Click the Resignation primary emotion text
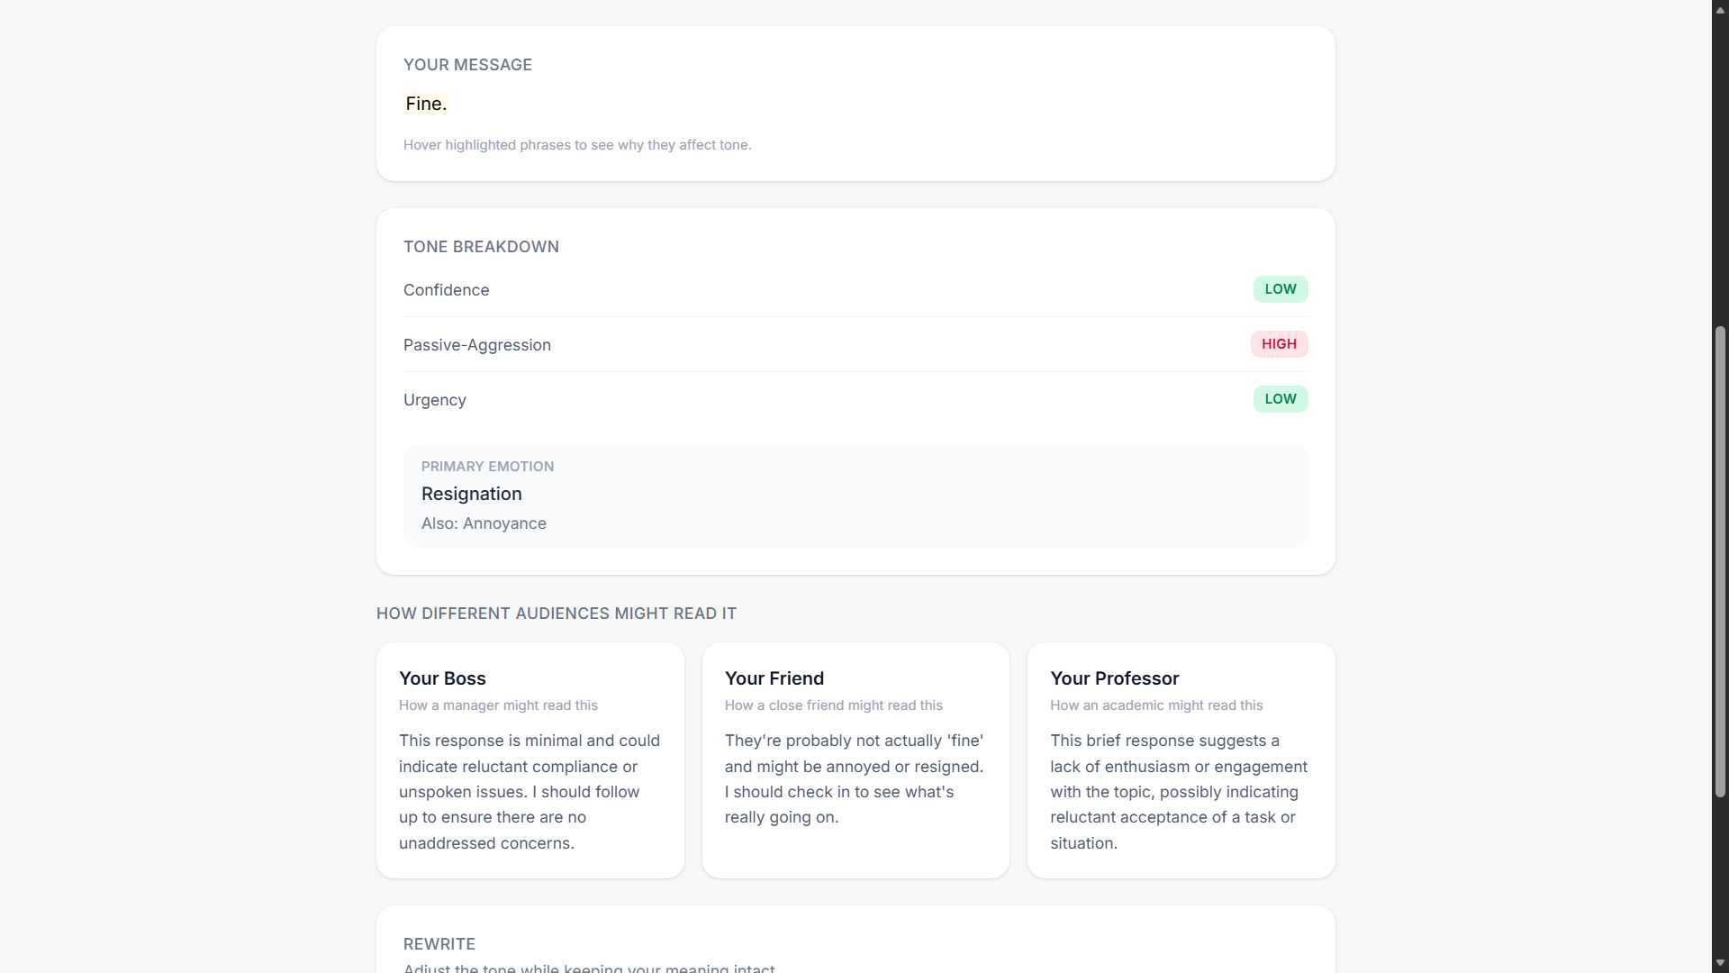The width and height of the screenshot is (1729, 973). 471,494
